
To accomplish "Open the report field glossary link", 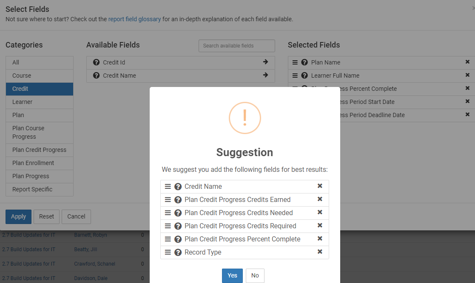I will tap(134, 19).
